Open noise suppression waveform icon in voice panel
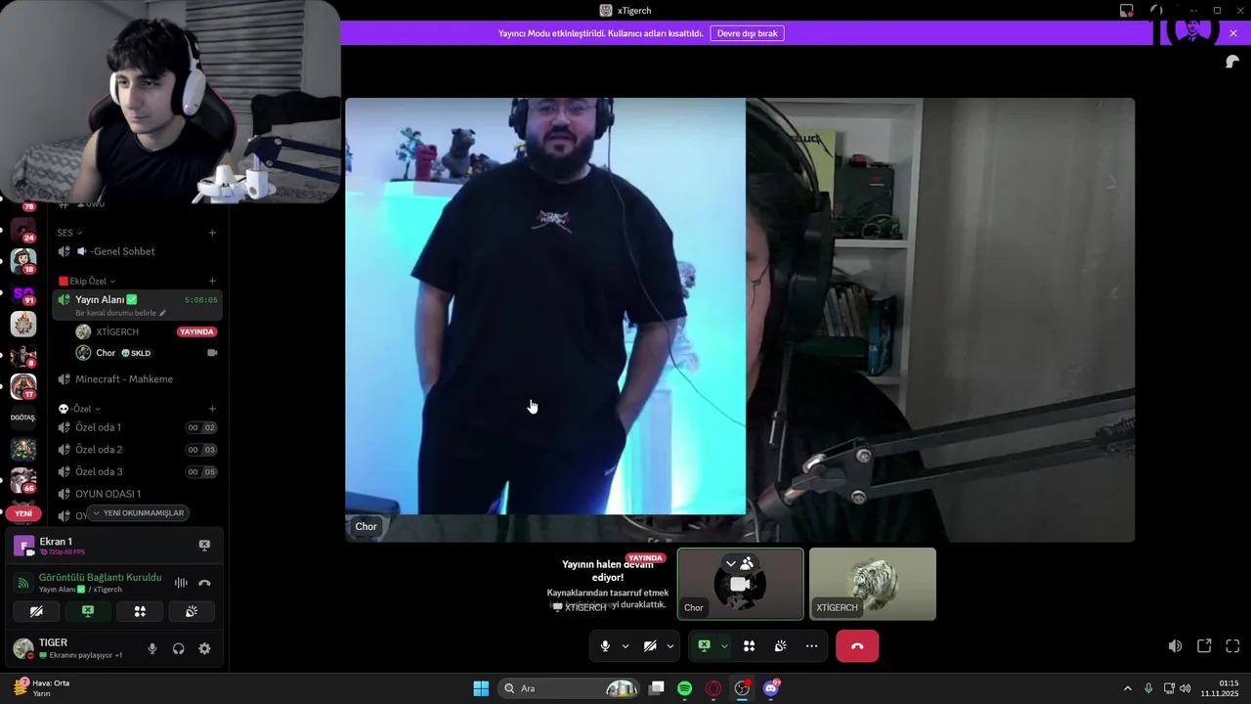1251x704 pixels. pos(181,583)
